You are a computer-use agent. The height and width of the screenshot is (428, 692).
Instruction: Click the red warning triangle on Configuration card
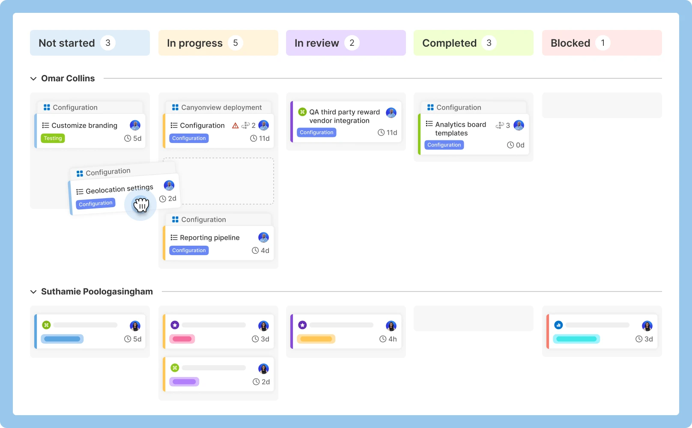click(235, 125)
